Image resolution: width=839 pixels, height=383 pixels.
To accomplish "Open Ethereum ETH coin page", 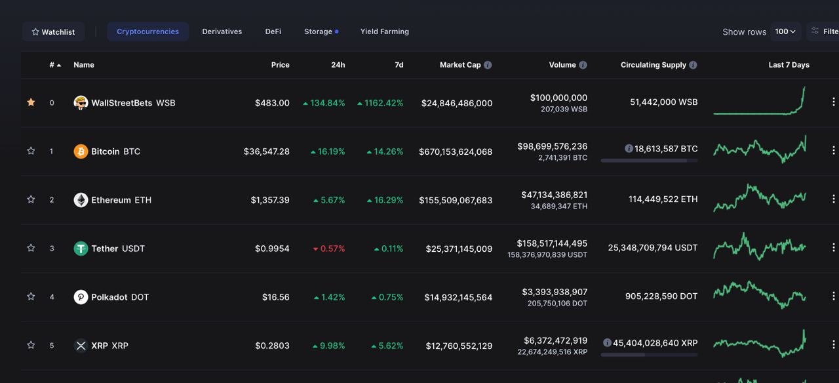I will click(121, 200).
